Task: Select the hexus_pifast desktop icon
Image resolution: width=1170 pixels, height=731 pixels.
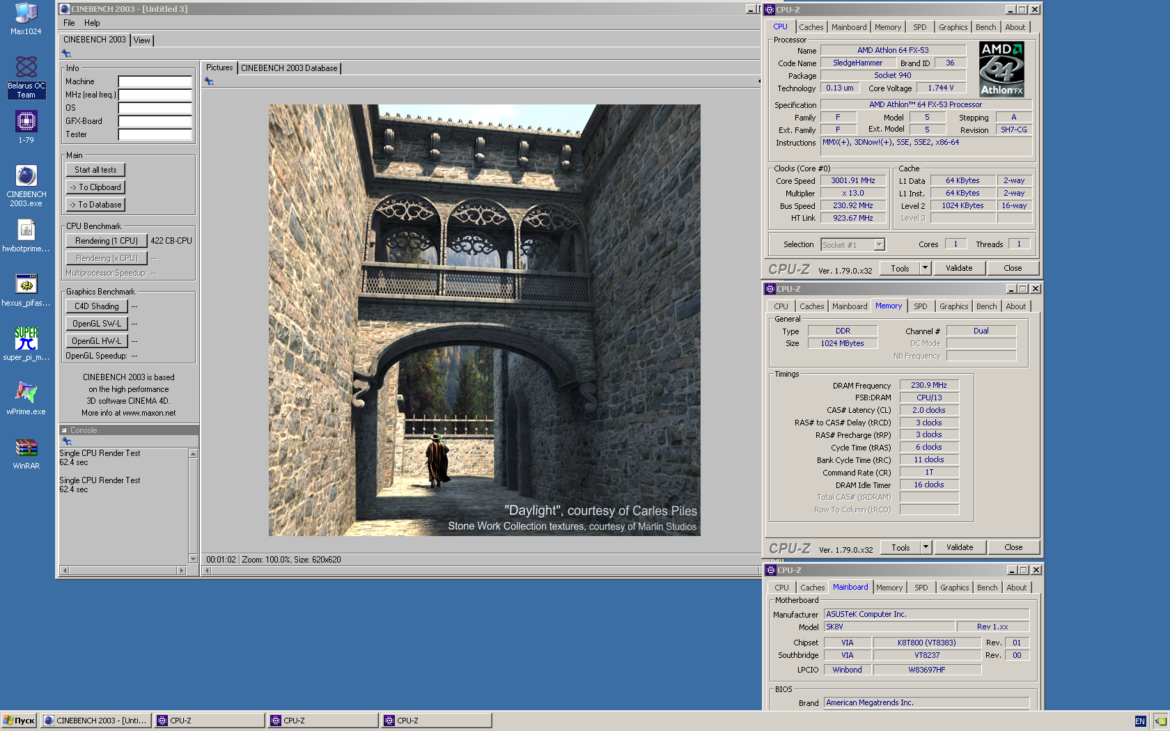Action: 26,290
